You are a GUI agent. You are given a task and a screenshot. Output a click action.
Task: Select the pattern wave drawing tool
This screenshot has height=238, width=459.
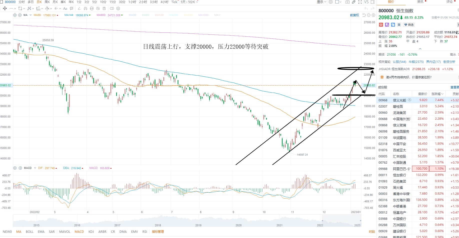tap(29, 8)
